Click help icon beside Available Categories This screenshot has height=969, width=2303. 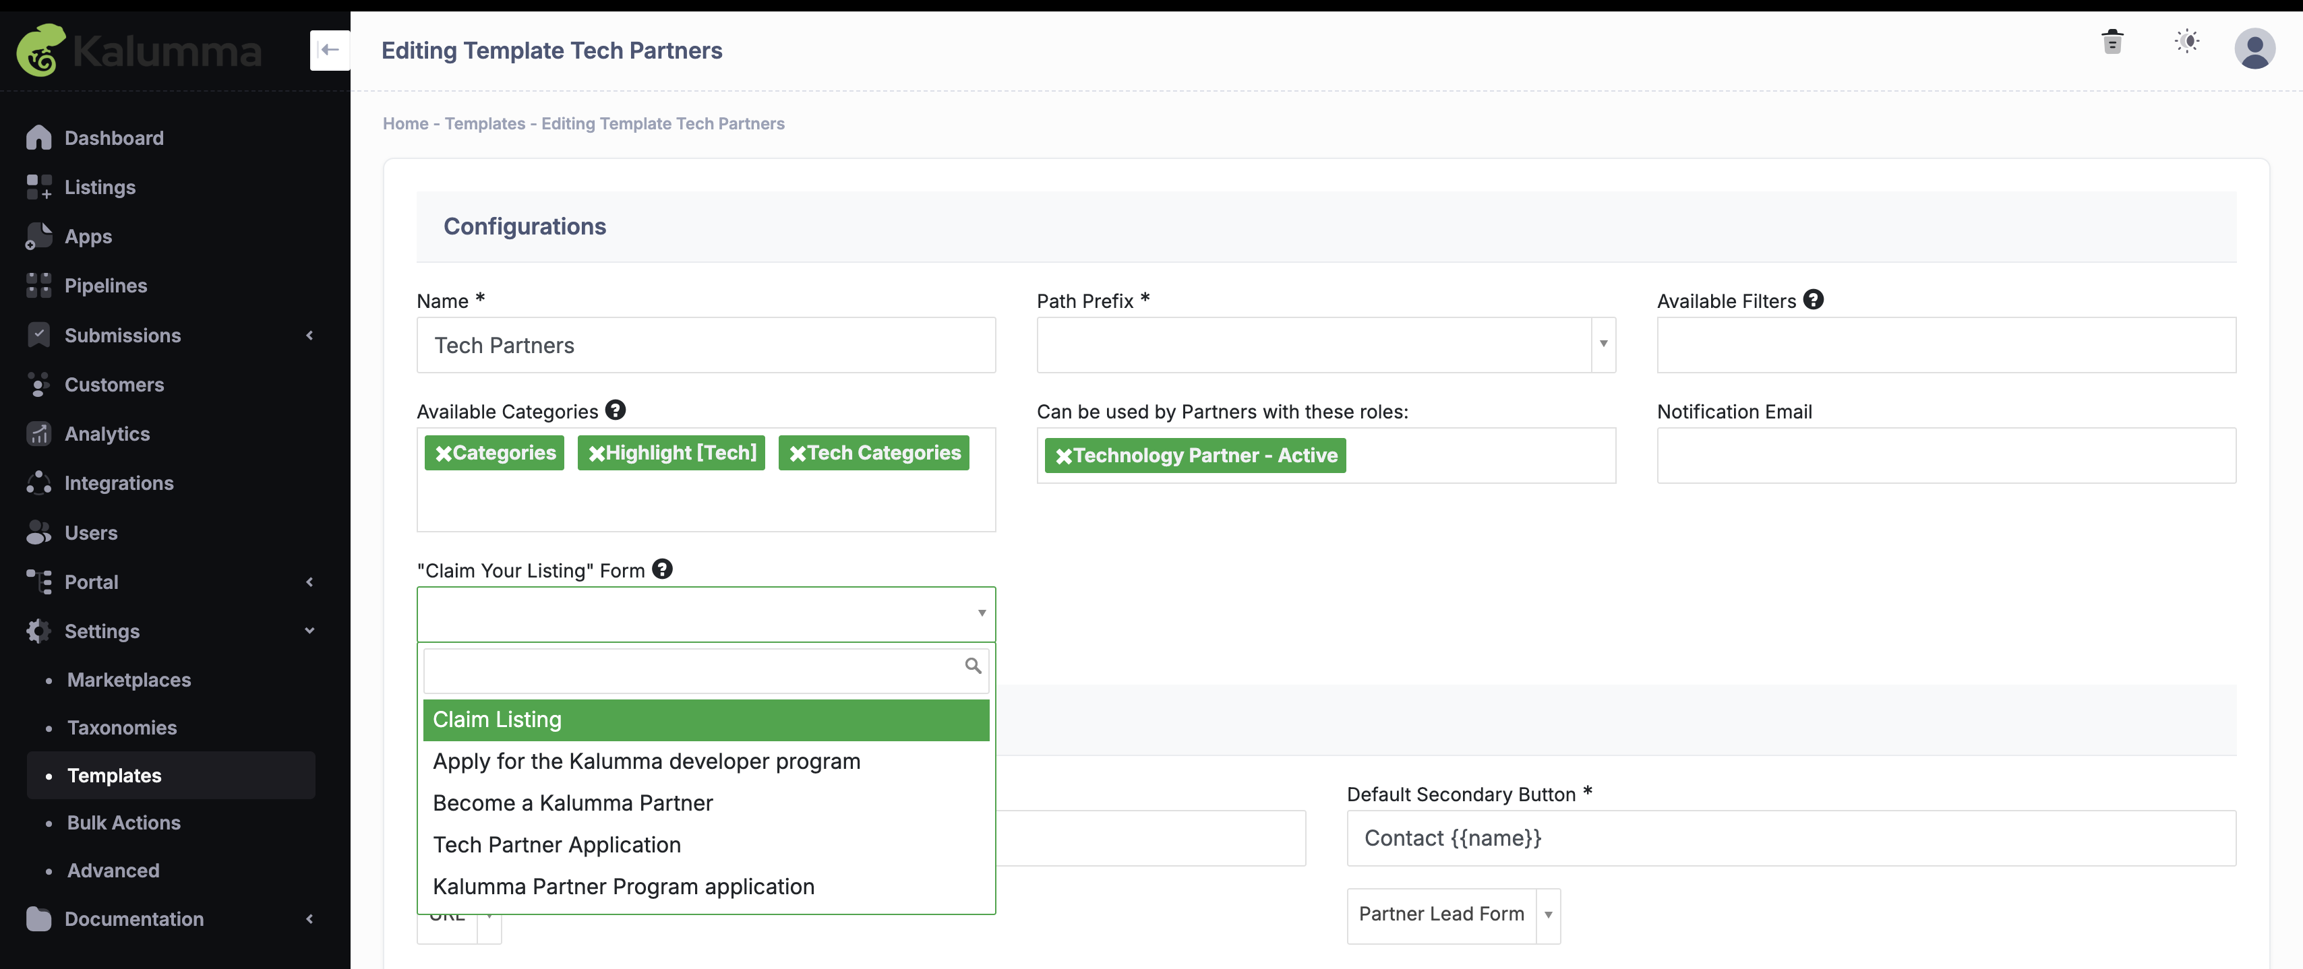click(615, 410)
